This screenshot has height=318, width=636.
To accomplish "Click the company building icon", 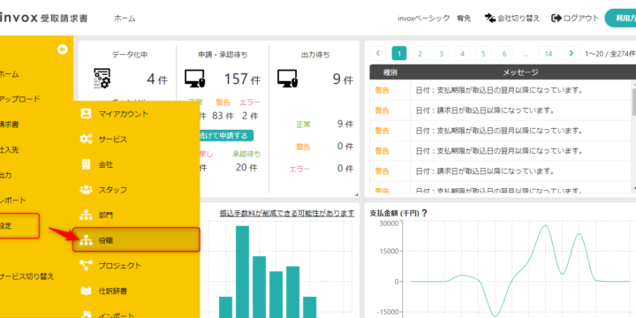I will point(86,164).
